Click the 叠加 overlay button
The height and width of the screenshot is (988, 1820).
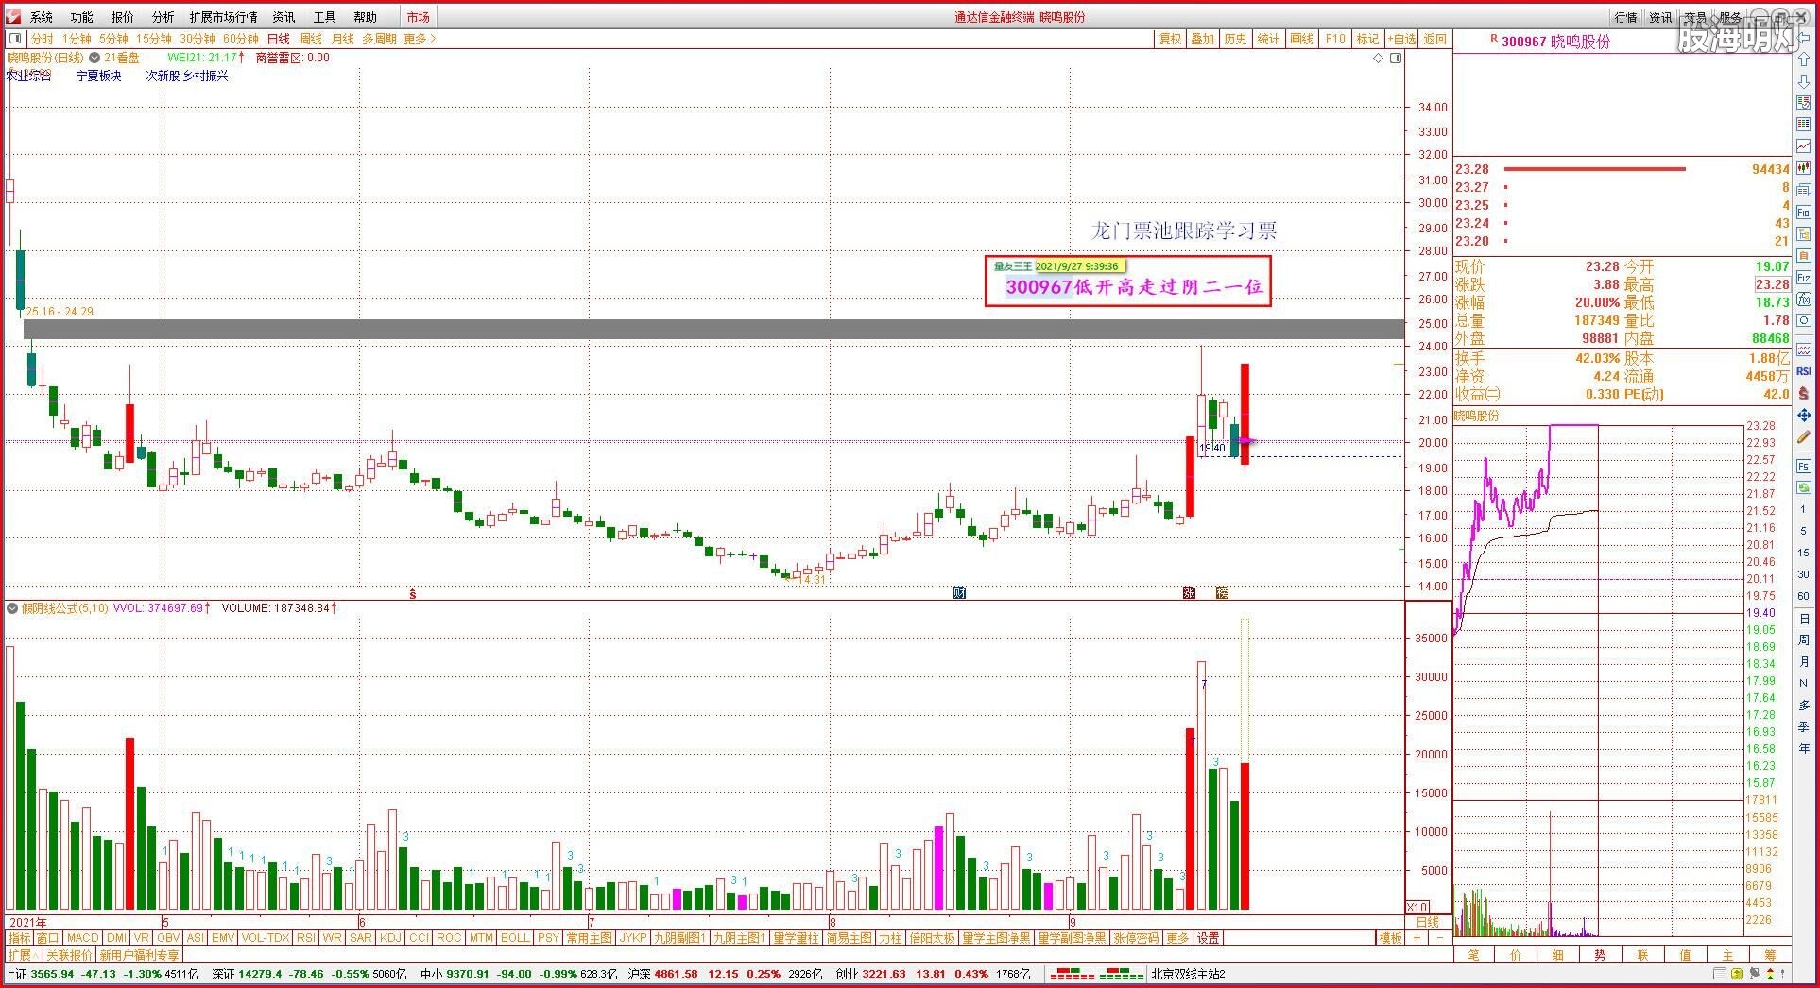tap(1202, 39)
